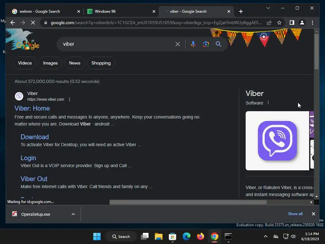Image resolution: width=325 pixels, height=244 pixels.
Task: Open a new browser tab
Action: [x=241, y=11]
